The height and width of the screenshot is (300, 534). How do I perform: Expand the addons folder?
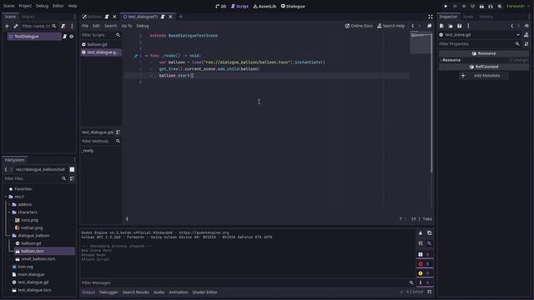point(9,204)
